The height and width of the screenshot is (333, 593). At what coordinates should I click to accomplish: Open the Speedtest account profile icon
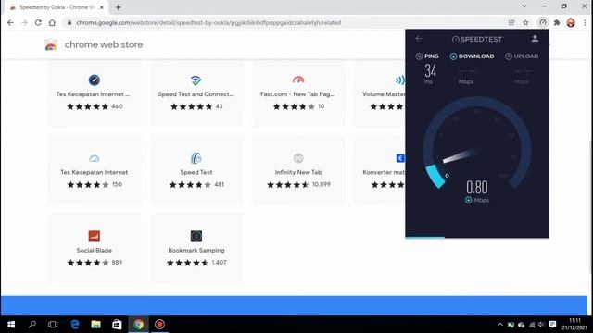click(535, 39)
